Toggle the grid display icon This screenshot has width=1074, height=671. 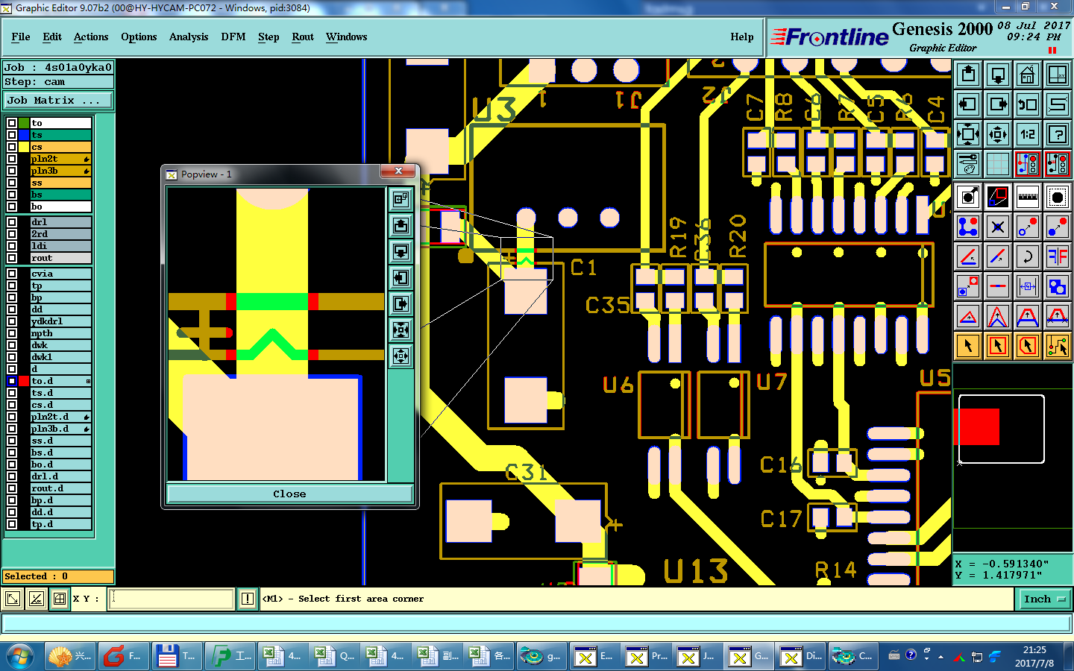coord(998,164)
